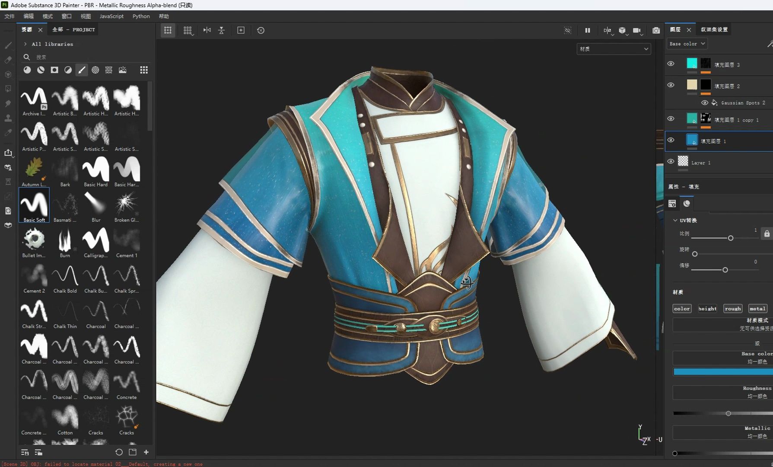The height and width of the screenshot is (467, 773).
Task: Close the Assets panel tab
Action: click(40, 30)
